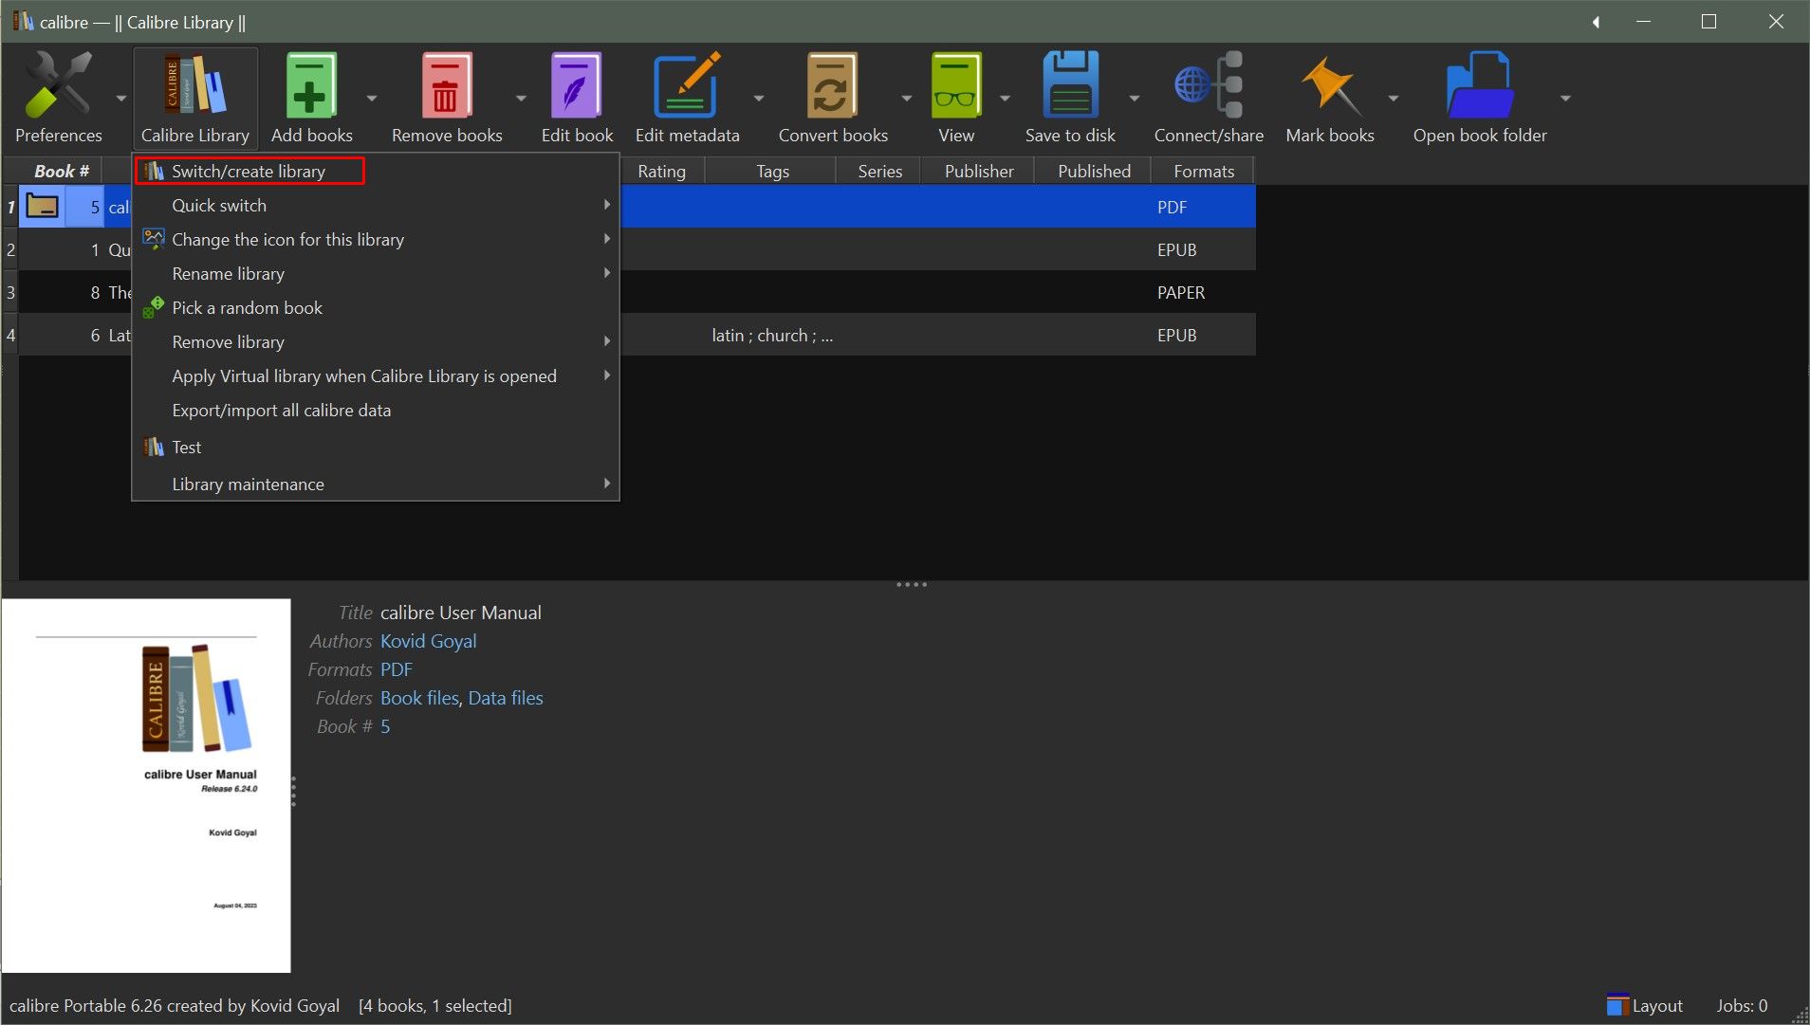Screen dimensions: 1810x1025
Task: Expand the Remove books dropdown arrow
Action: point(521,98)
